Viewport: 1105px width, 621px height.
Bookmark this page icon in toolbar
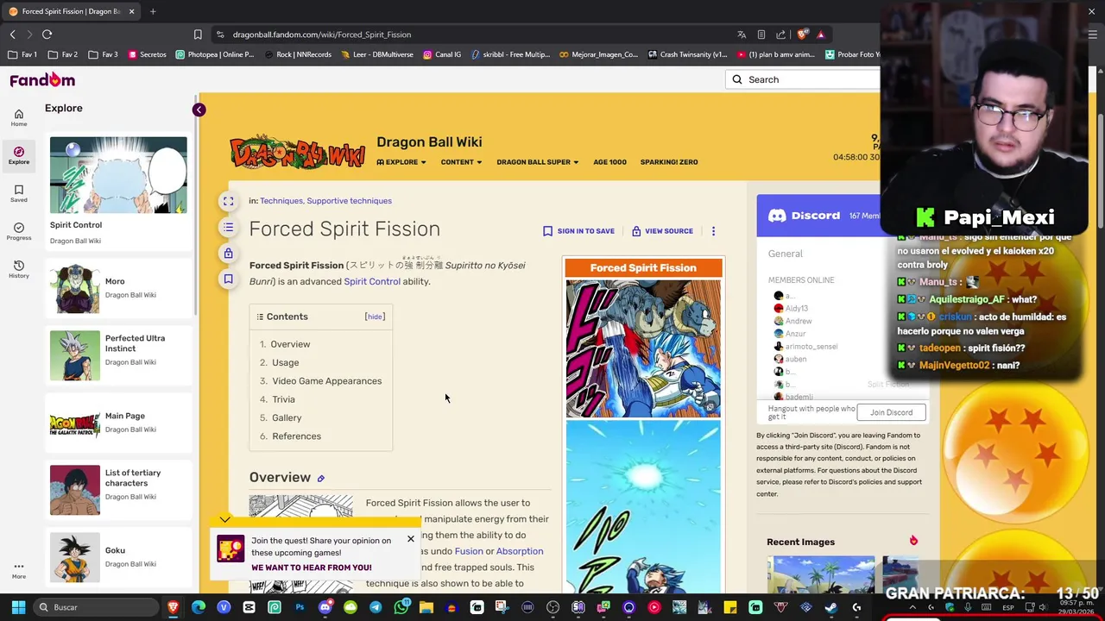(x=198, y=34)
